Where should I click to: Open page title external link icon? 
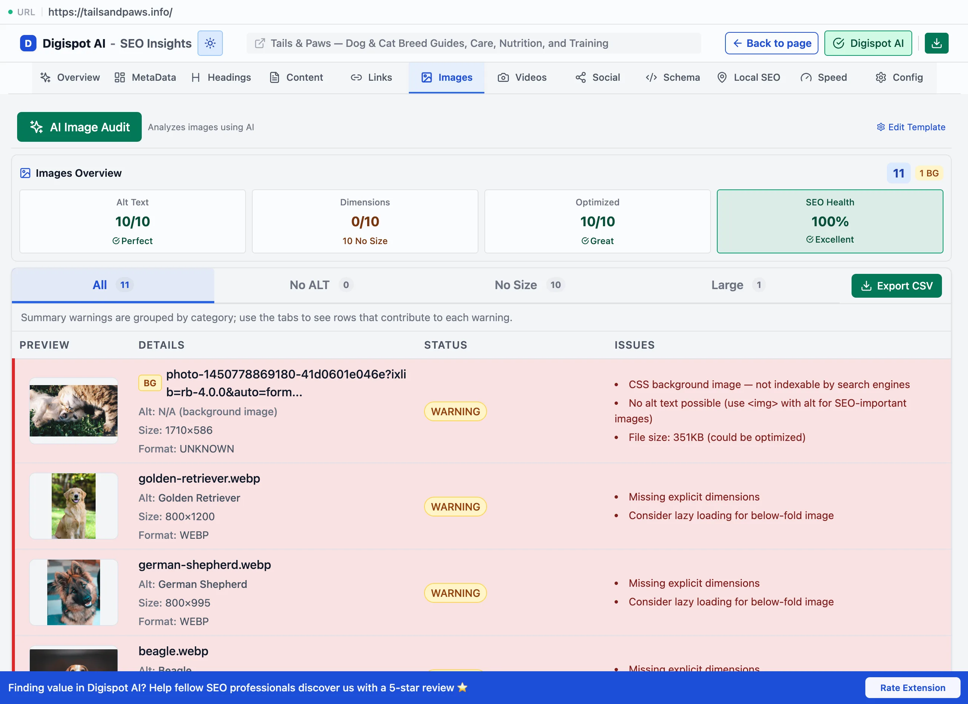tap(260, 43)
